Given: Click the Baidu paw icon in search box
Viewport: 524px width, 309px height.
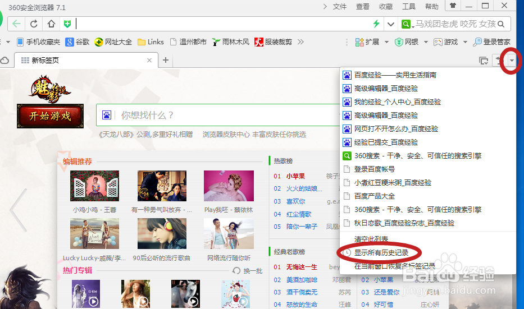Looking at the screenshot, I should (x=107, y=115).
